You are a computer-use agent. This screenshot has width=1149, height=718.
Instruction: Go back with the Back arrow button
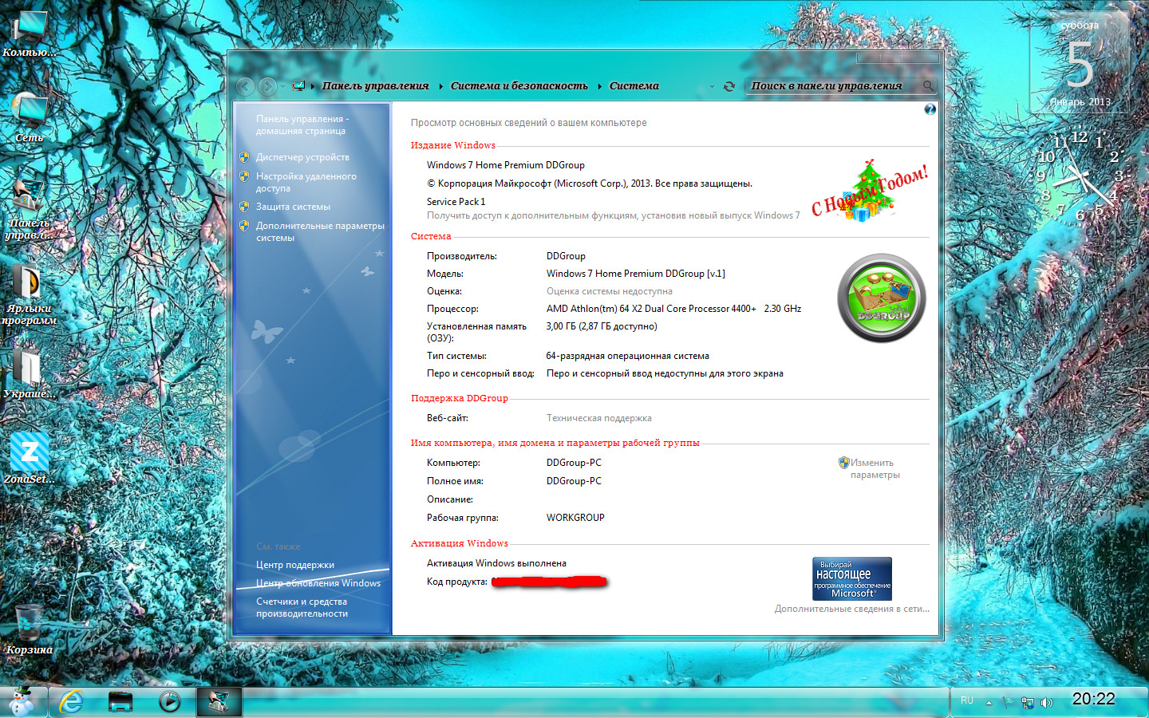[246, 86]
